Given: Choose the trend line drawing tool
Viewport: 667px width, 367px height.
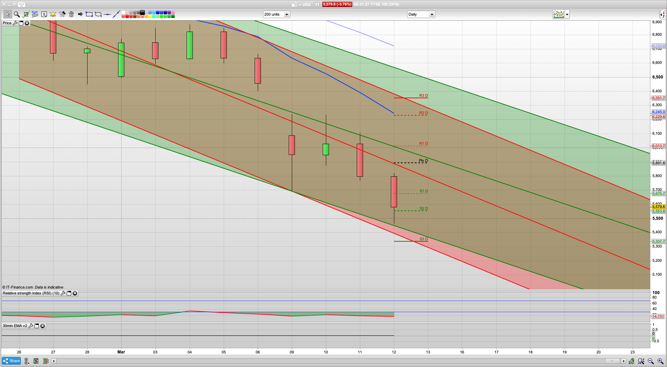Looking at the screenshot, I should point(116,14).
